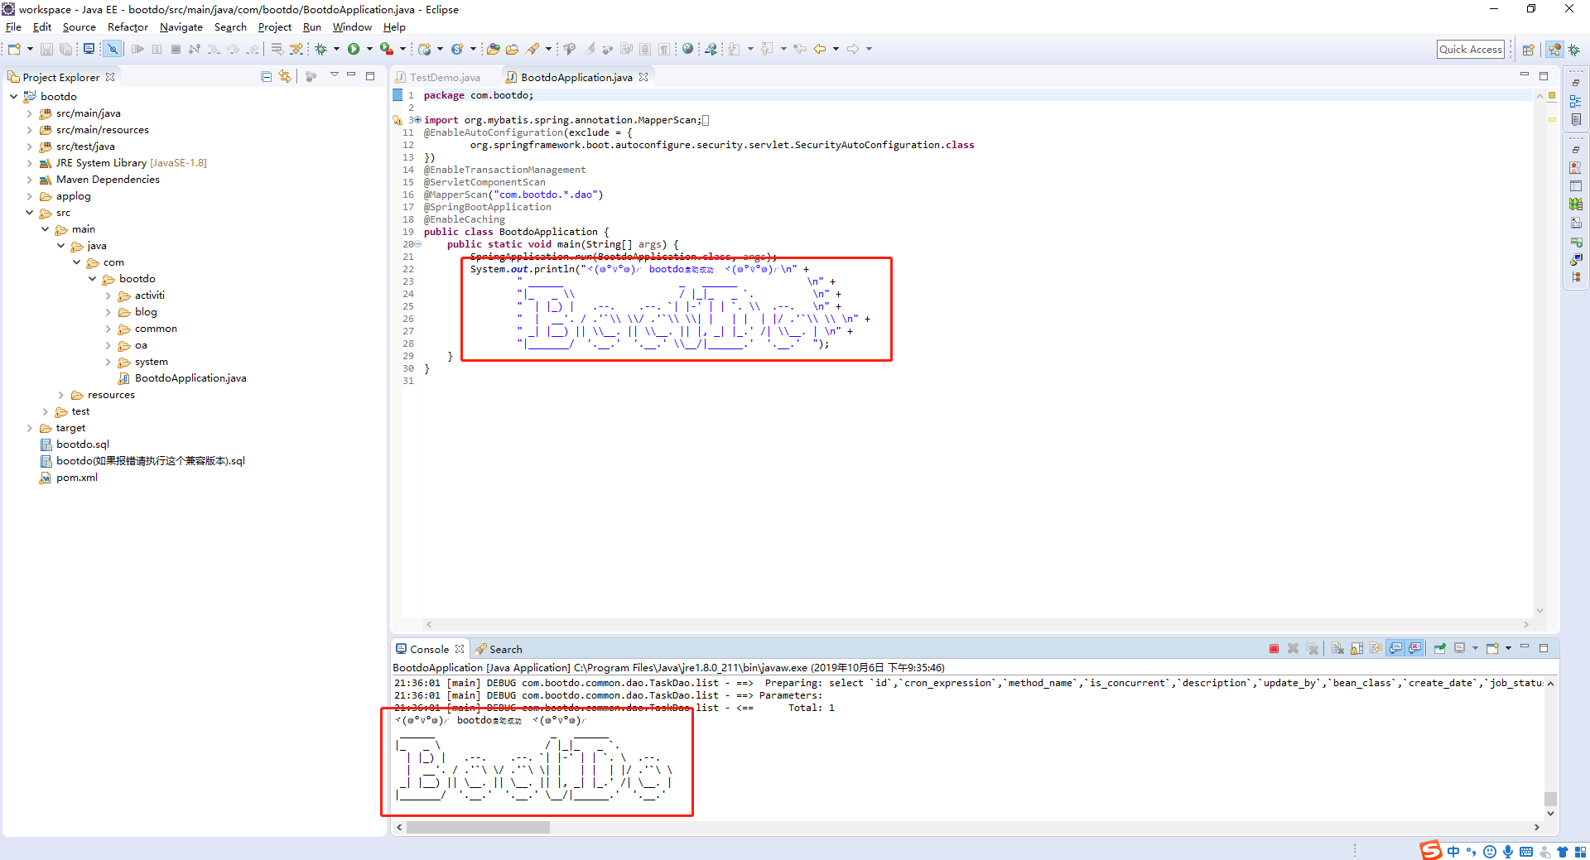
Task: Toggle Show Console on standard out change
Action: click(x=1395, y=648)
